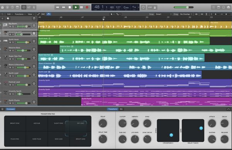Image resolution: width=232 pixels, height=150 pixels.
Task: Click the playhead marker at bar 48
Action: point(103,19)
